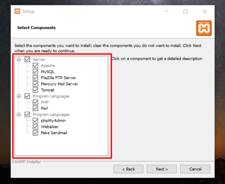Collapse the Server tree group
Screen dimensions: 225x184
tap(19, 59)
